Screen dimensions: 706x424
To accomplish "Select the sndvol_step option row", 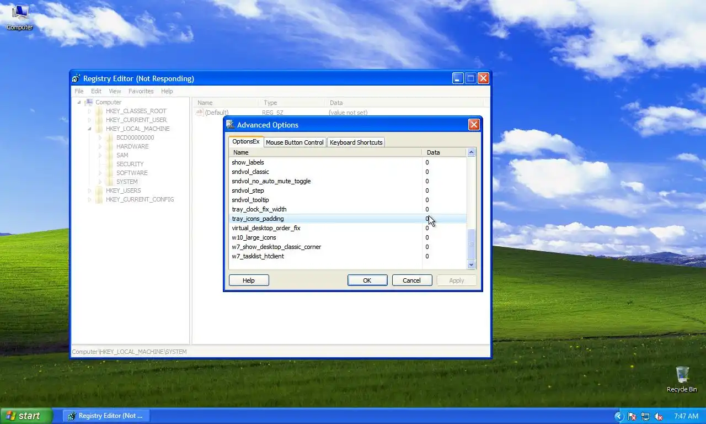I will point(348,190).
